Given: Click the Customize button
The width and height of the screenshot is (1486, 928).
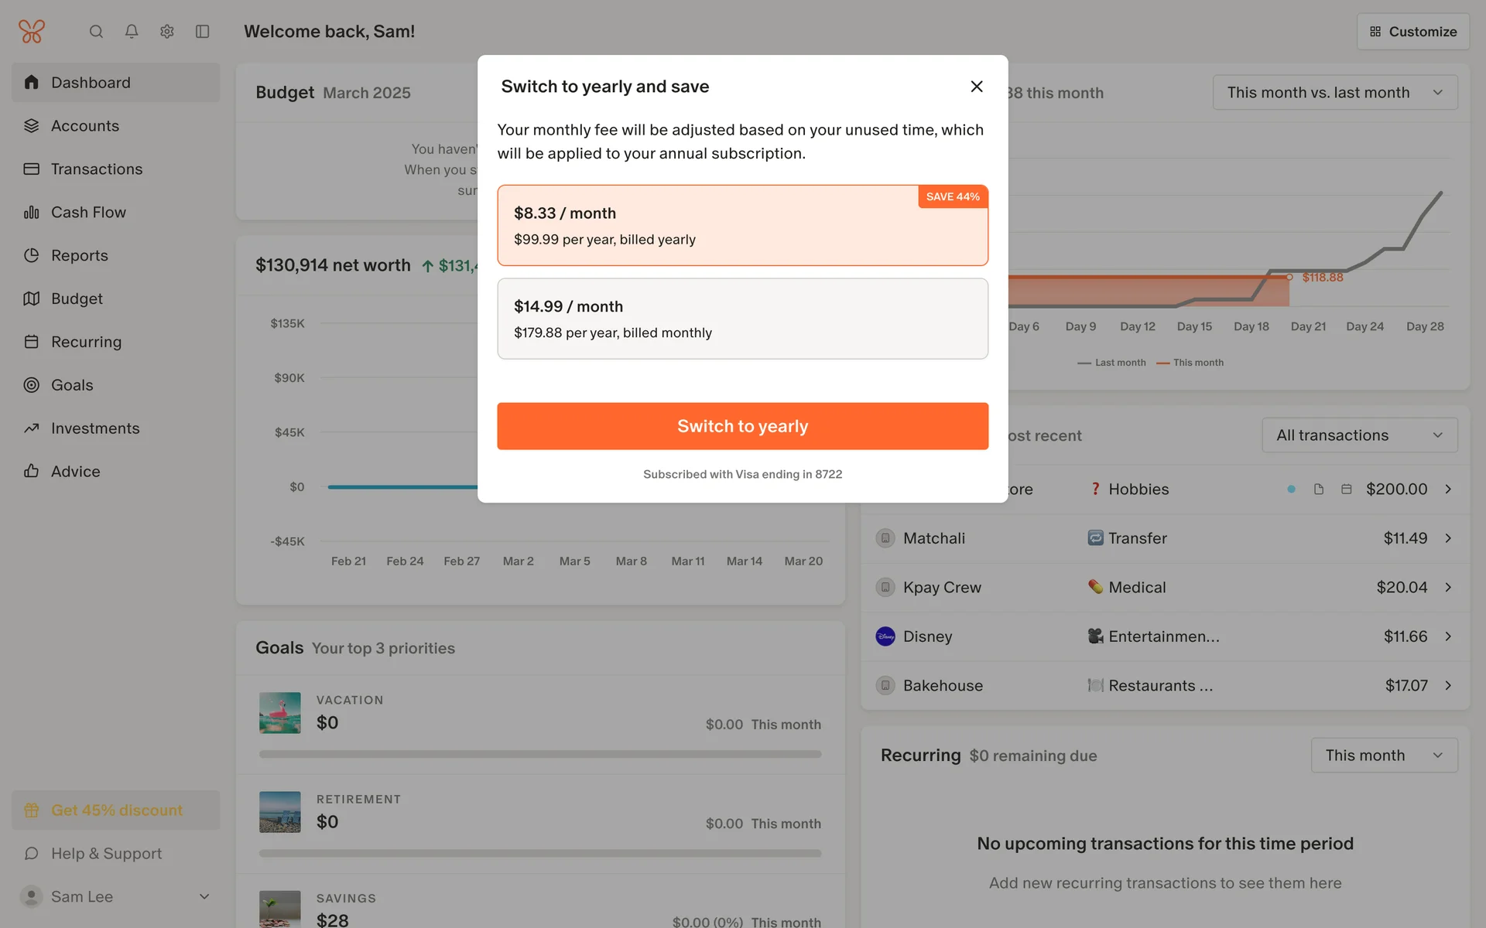Looking at the screenshot, I should 1412,32.
